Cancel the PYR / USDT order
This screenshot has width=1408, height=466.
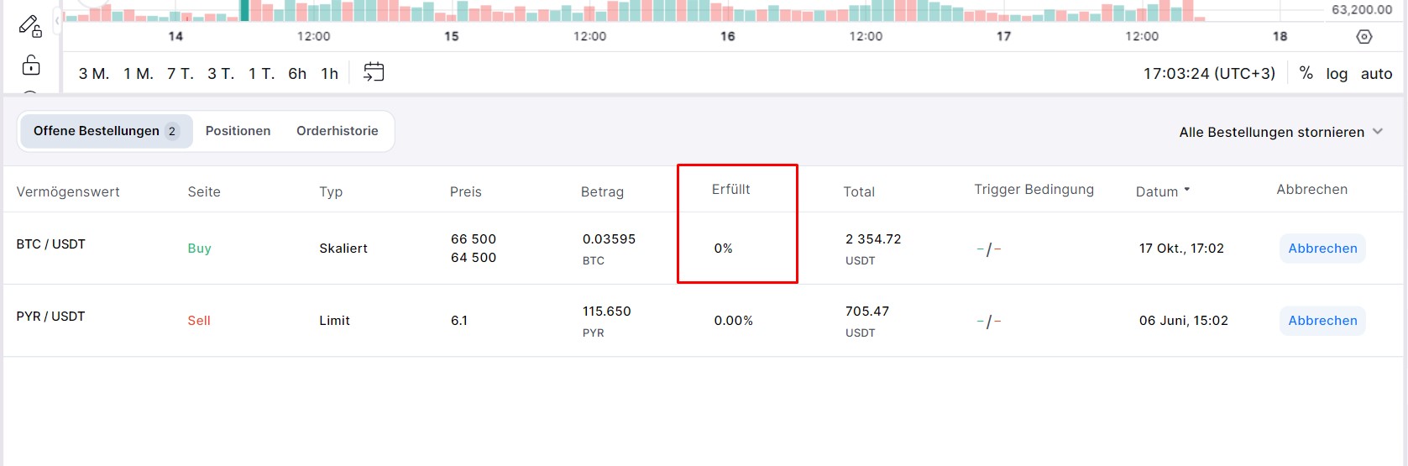pyautogui.click(x=1322, y=321)
